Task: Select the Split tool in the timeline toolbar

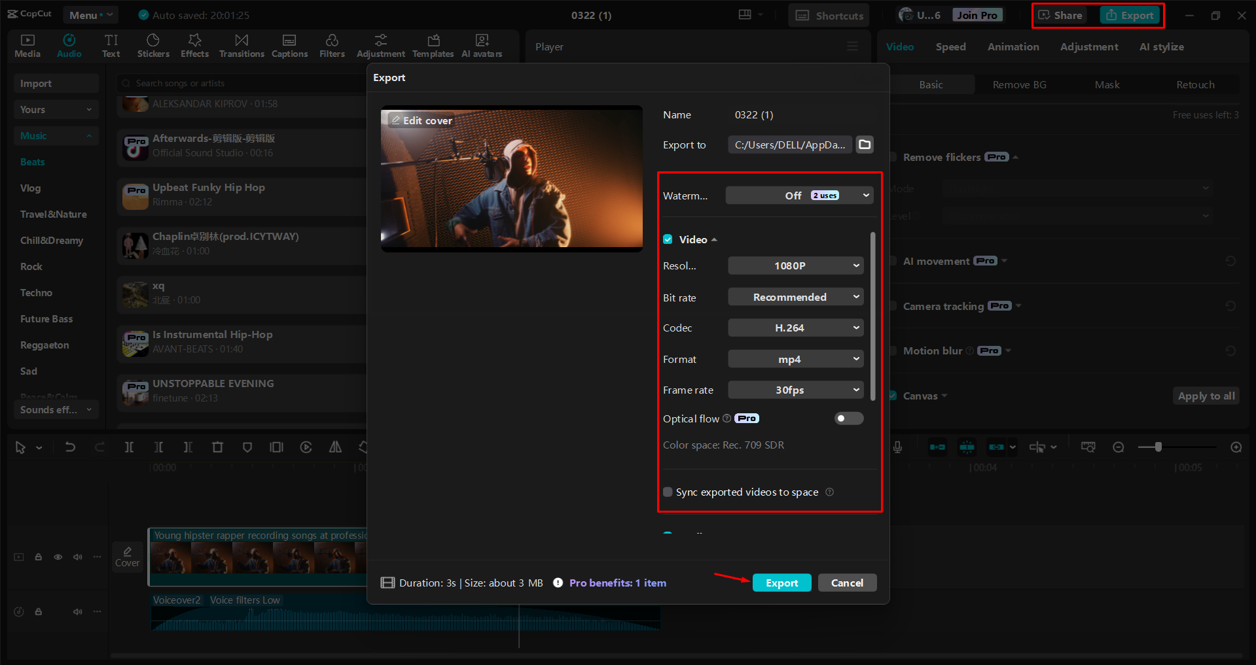Action: point(129,447)
